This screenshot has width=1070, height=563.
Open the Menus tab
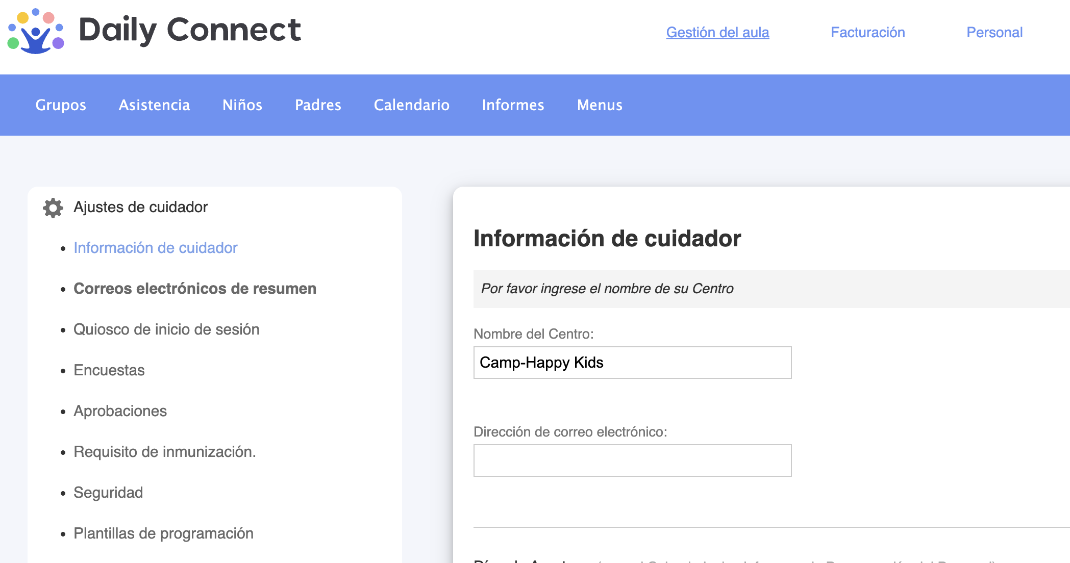pyautogui.click(x=600, y=105)
